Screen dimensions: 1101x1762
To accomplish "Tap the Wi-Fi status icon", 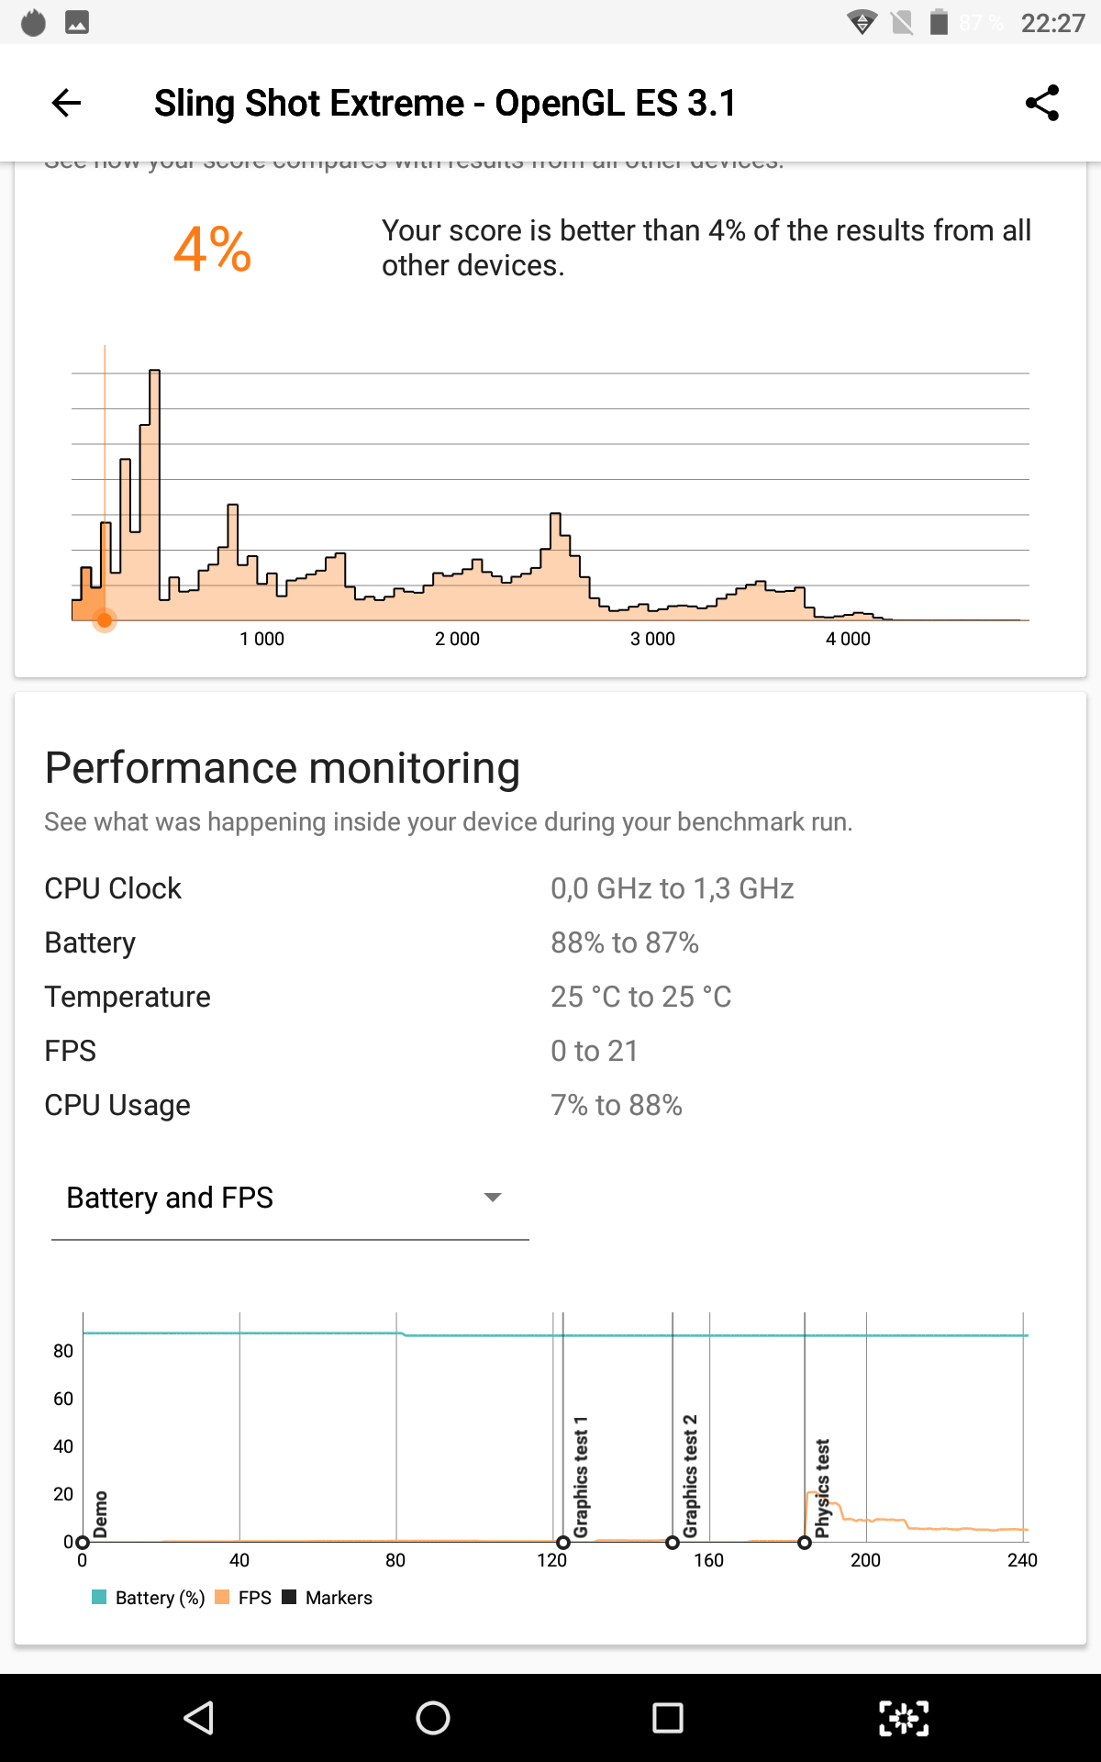I will (x=862, y=22).
